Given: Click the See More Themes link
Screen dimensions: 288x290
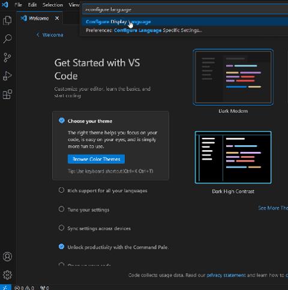Looking at the screenshot, I should 273,208.
